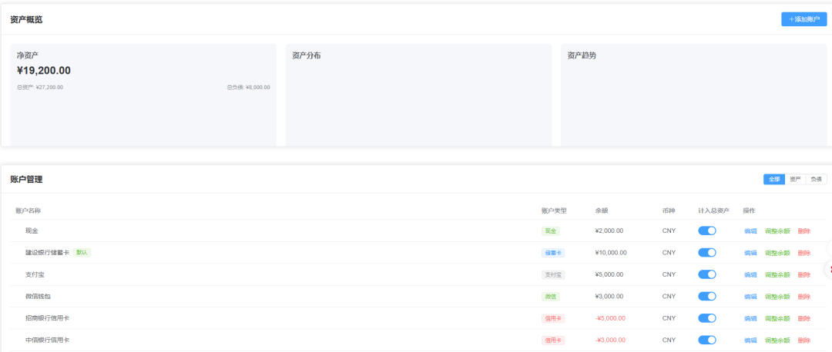The image size is (832, 352).
Task: Click the net asset value ¥19,200.00
Action: point(43,71)
